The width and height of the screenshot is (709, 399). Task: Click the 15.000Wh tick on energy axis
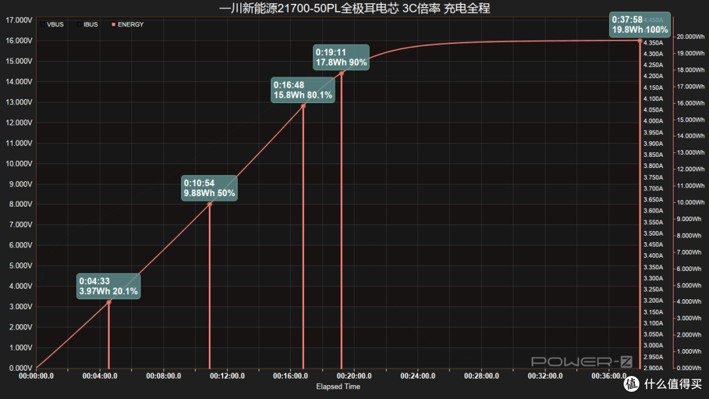[x=691, y=119]
